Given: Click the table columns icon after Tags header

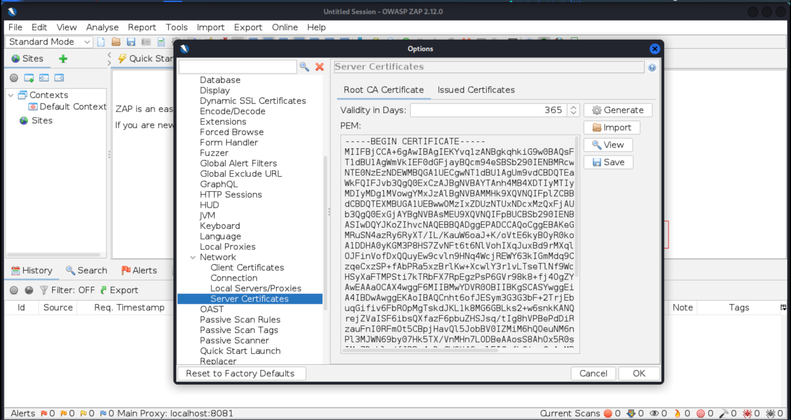Looking at the screenshot, I should pos(784,307).
